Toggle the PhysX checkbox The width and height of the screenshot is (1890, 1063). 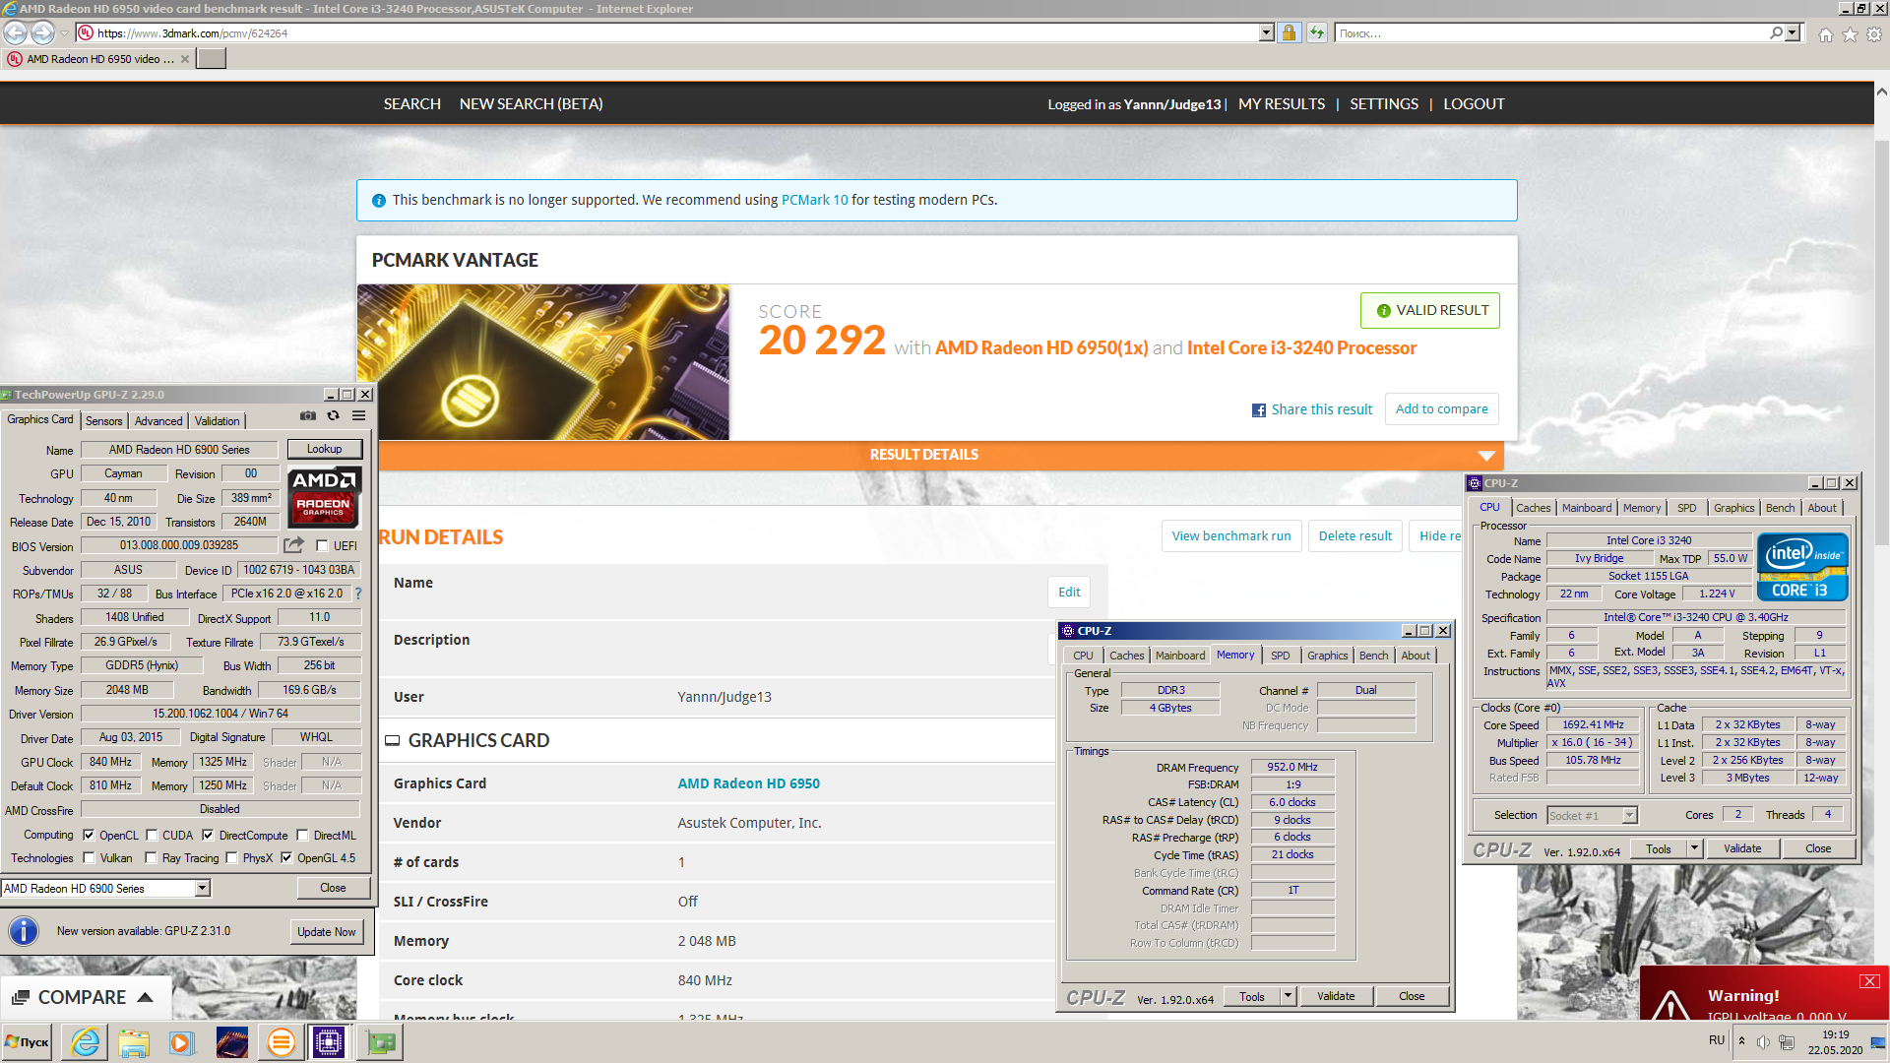231,857
